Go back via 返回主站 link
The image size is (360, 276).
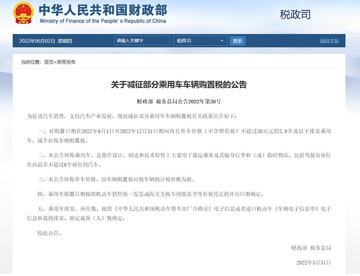[329, 41]
